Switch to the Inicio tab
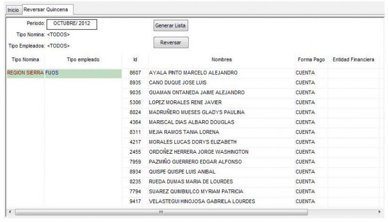 [13, 10]
